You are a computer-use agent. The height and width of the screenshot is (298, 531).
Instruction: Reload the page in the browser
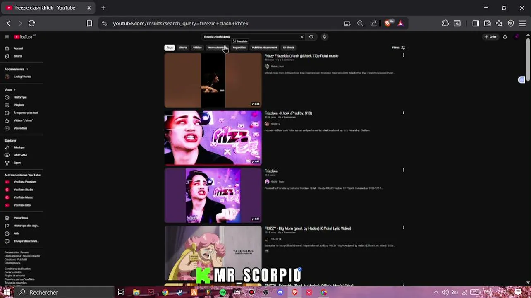[32, 24]
